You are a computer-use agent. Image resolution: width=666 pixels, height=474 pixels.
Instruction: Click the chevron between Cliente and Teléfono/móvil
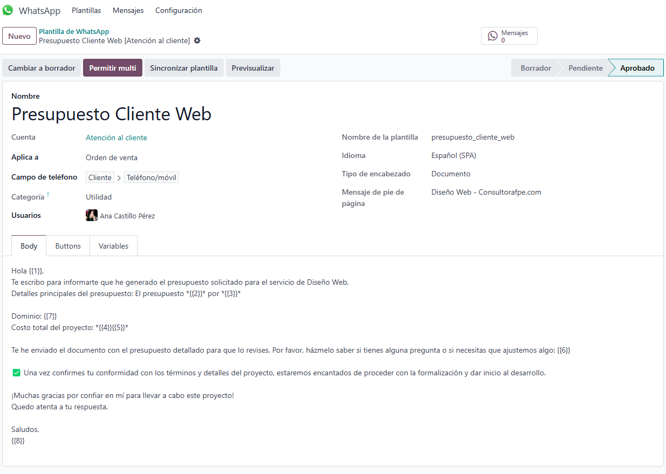point(119,178)
